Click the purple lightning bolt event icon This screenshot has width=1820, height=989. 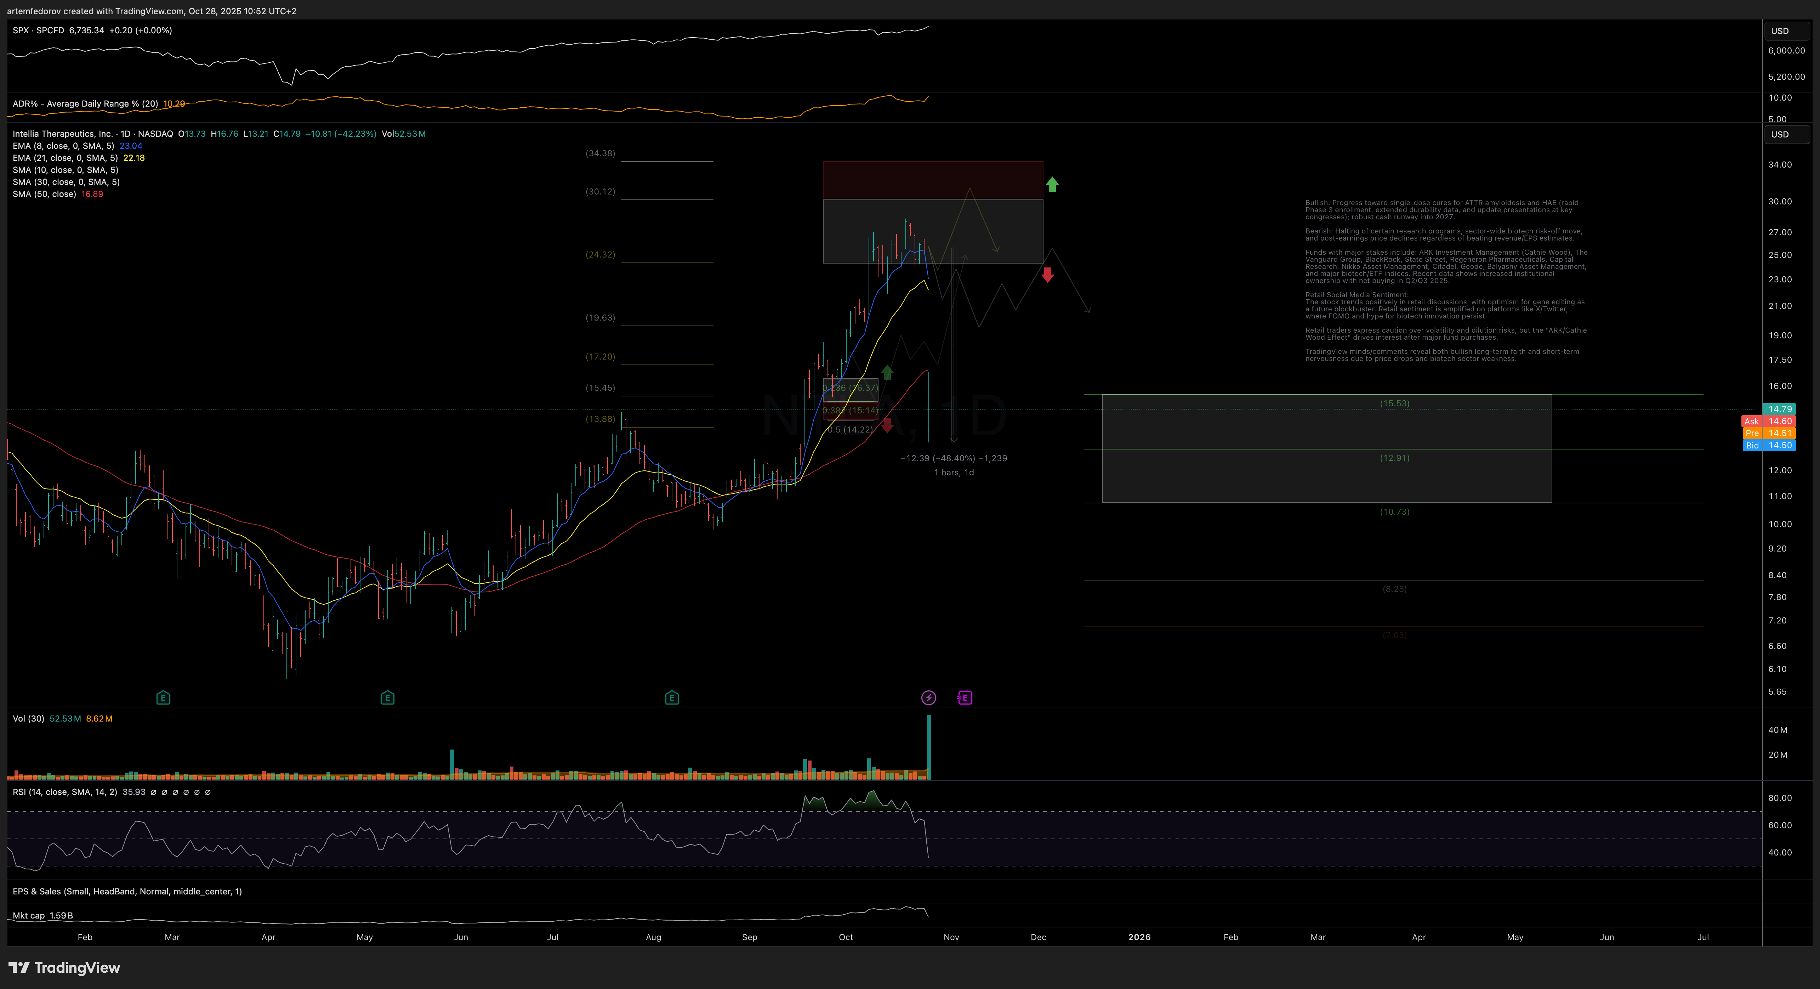pos(928,698)
